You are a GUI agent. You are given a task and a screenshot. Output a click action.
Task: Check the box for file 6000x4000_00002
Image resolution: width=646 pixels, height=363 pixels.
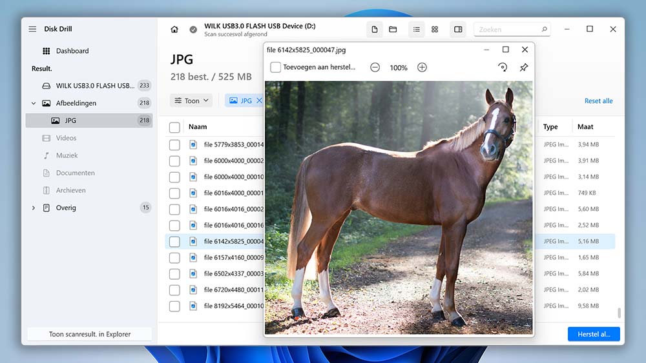(x=174, y=161)
